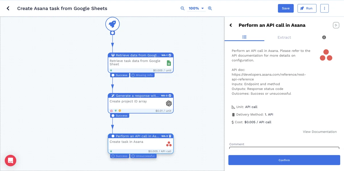Select 'Generate a response wit...' node header
This screenshot has width=344, height=171.
tap(137, 96)
